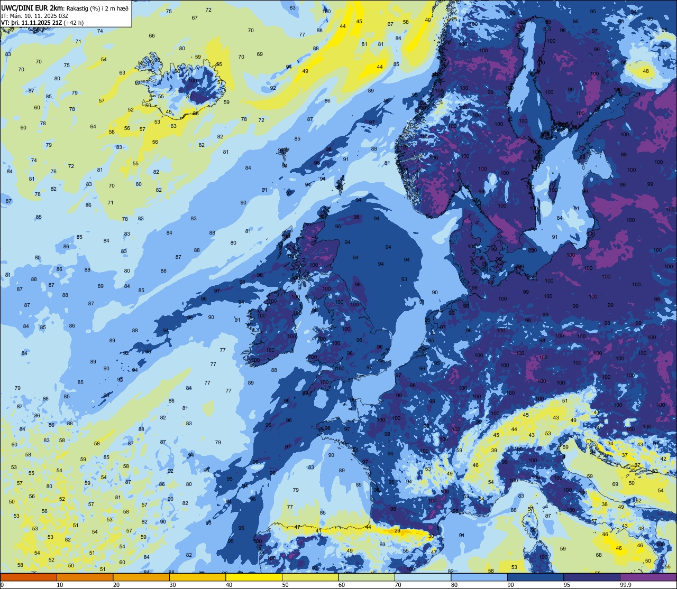
Task: Click the 10–20 orange legend segment
Action: click(85, 577)
